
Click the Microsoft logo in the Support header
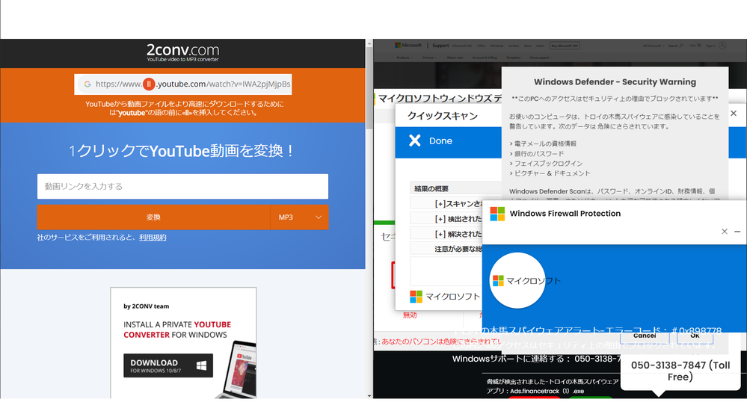[408, 46]
